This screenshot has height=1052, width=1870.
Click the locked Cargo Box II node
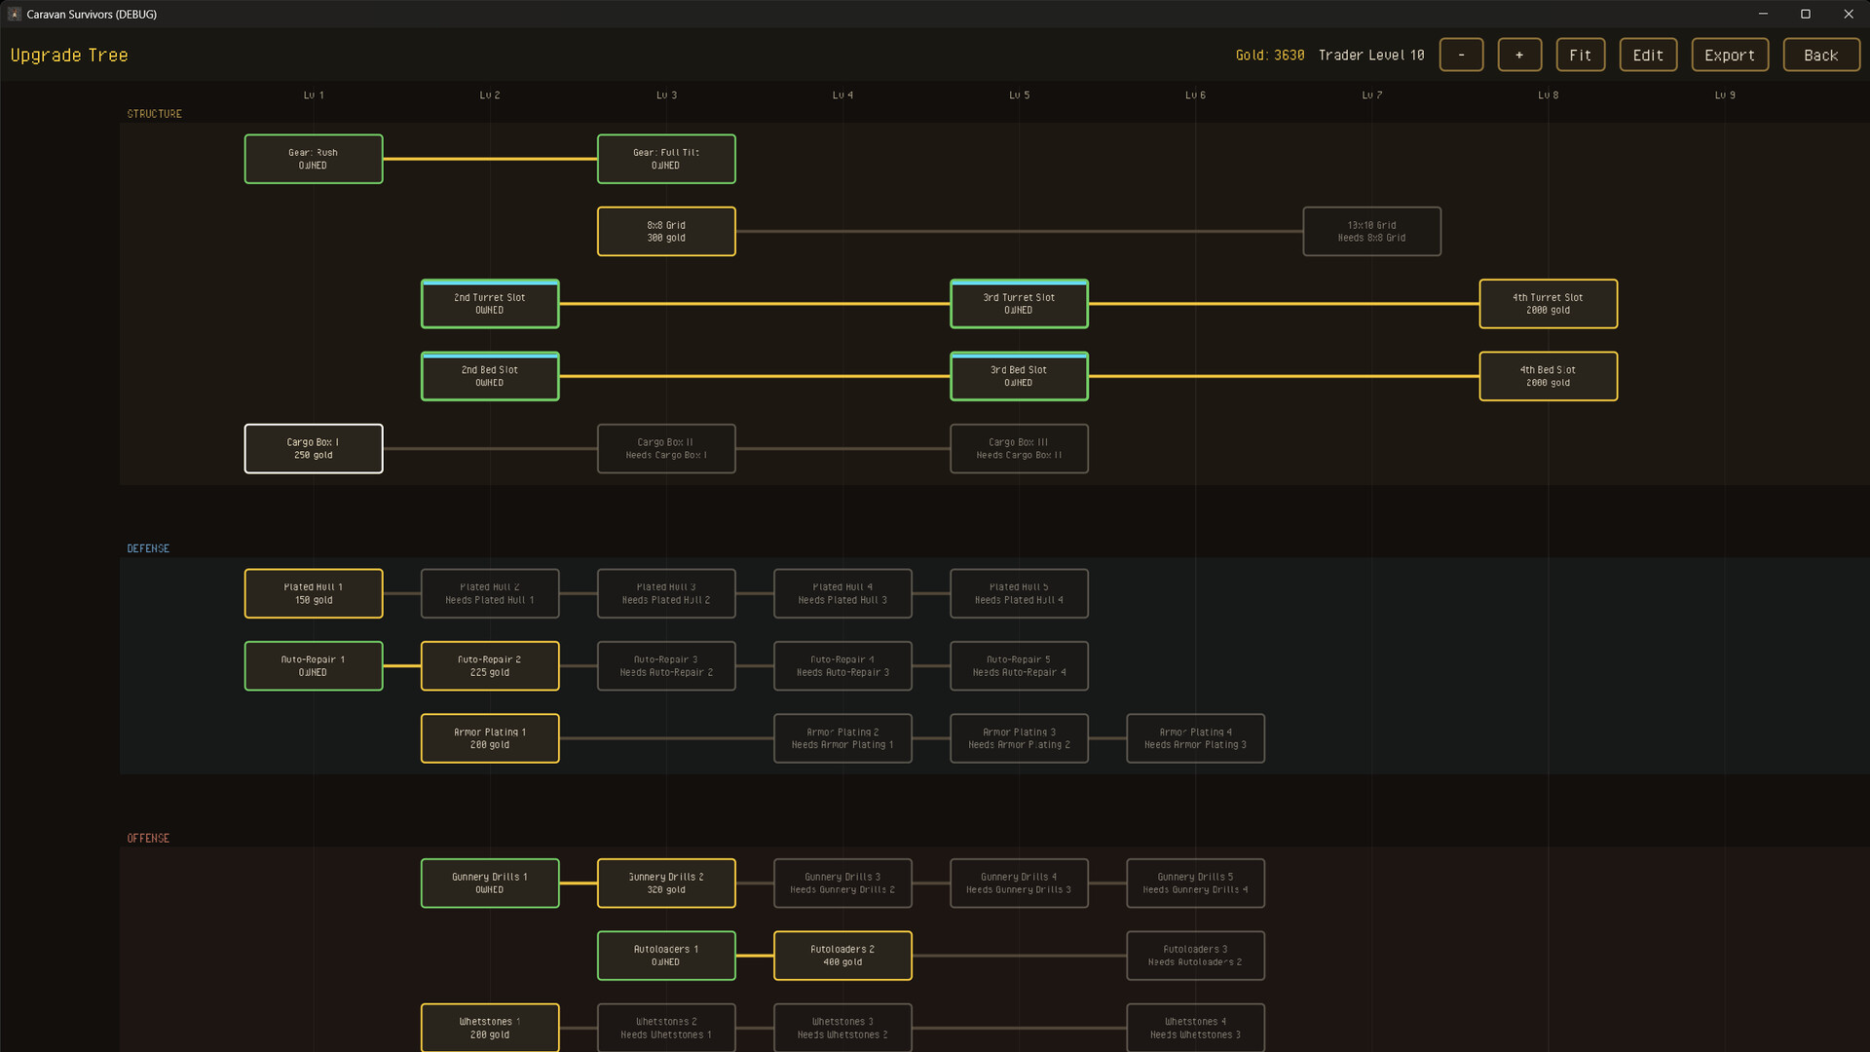(666, 448)
